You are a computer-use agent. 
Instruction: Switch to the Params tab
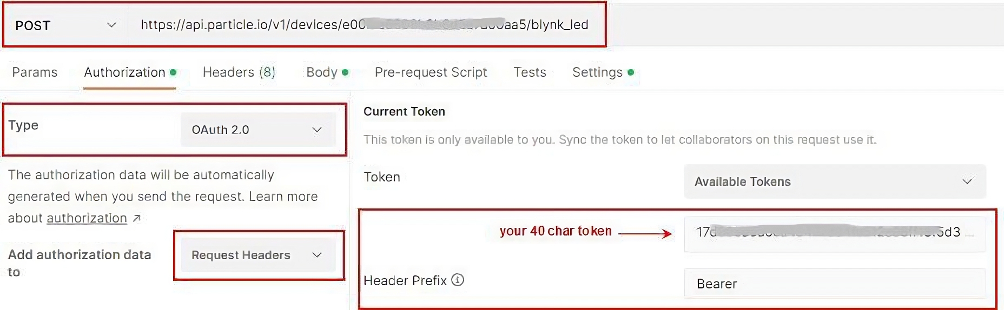point(35,72)
